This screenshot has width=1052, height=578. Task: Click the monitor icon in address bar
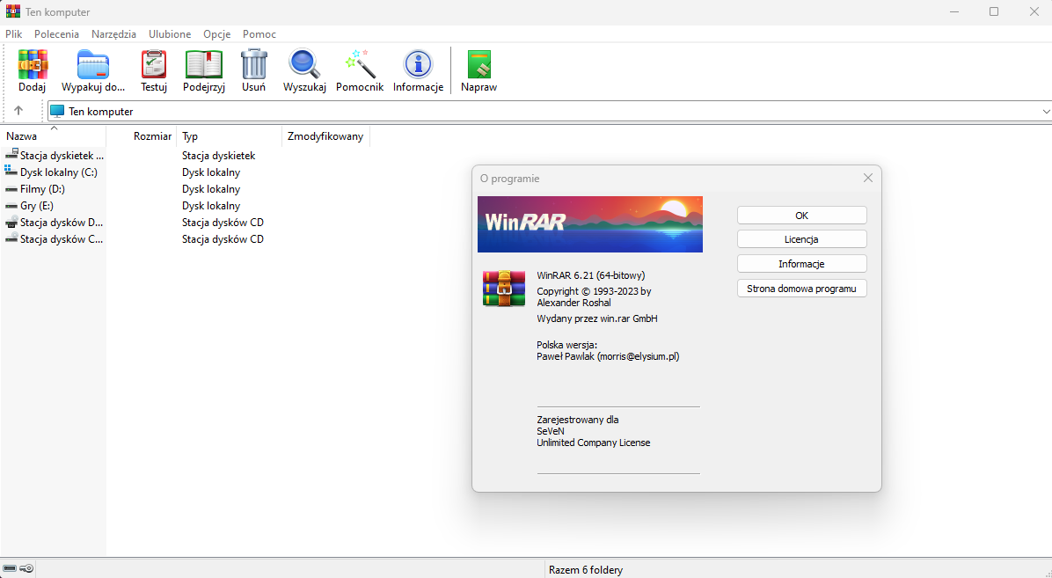58,112
